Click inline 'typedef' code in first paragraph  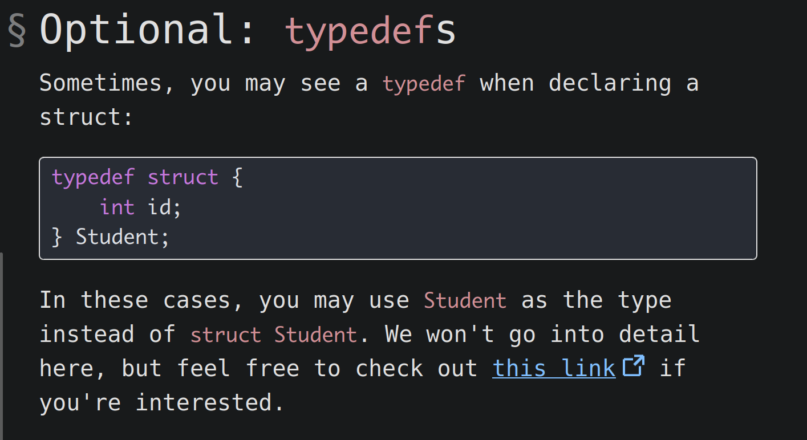coord(424,84)
